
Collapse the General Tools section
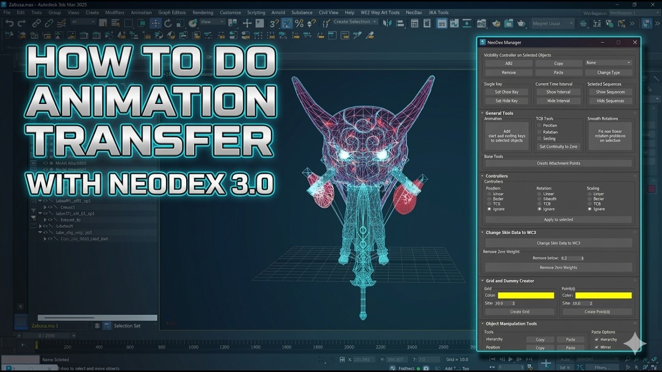coord(483,113)
